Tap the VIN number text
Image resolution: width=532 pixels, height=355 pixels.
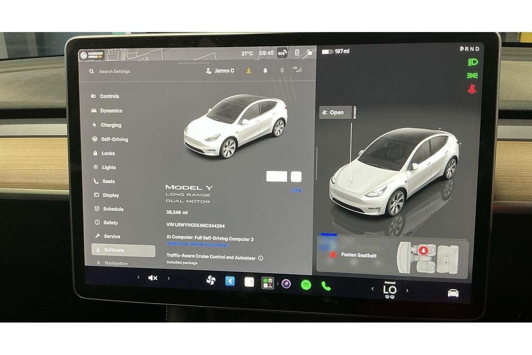(x=195, y=226)
